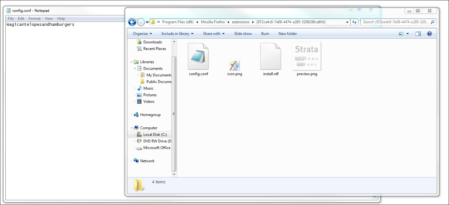Open the view options dropdown arrow
Screen dimensions: 449x205
click(408, 34)
